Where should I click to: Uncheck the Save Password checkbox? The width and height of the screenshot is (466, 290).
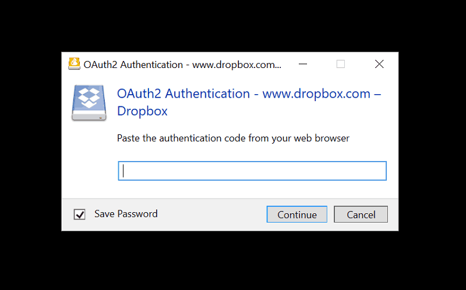[x=79, y=214]
